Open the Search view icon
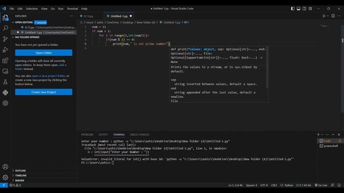Viewport: 344px width, 193px height. [x=5, y=28]
